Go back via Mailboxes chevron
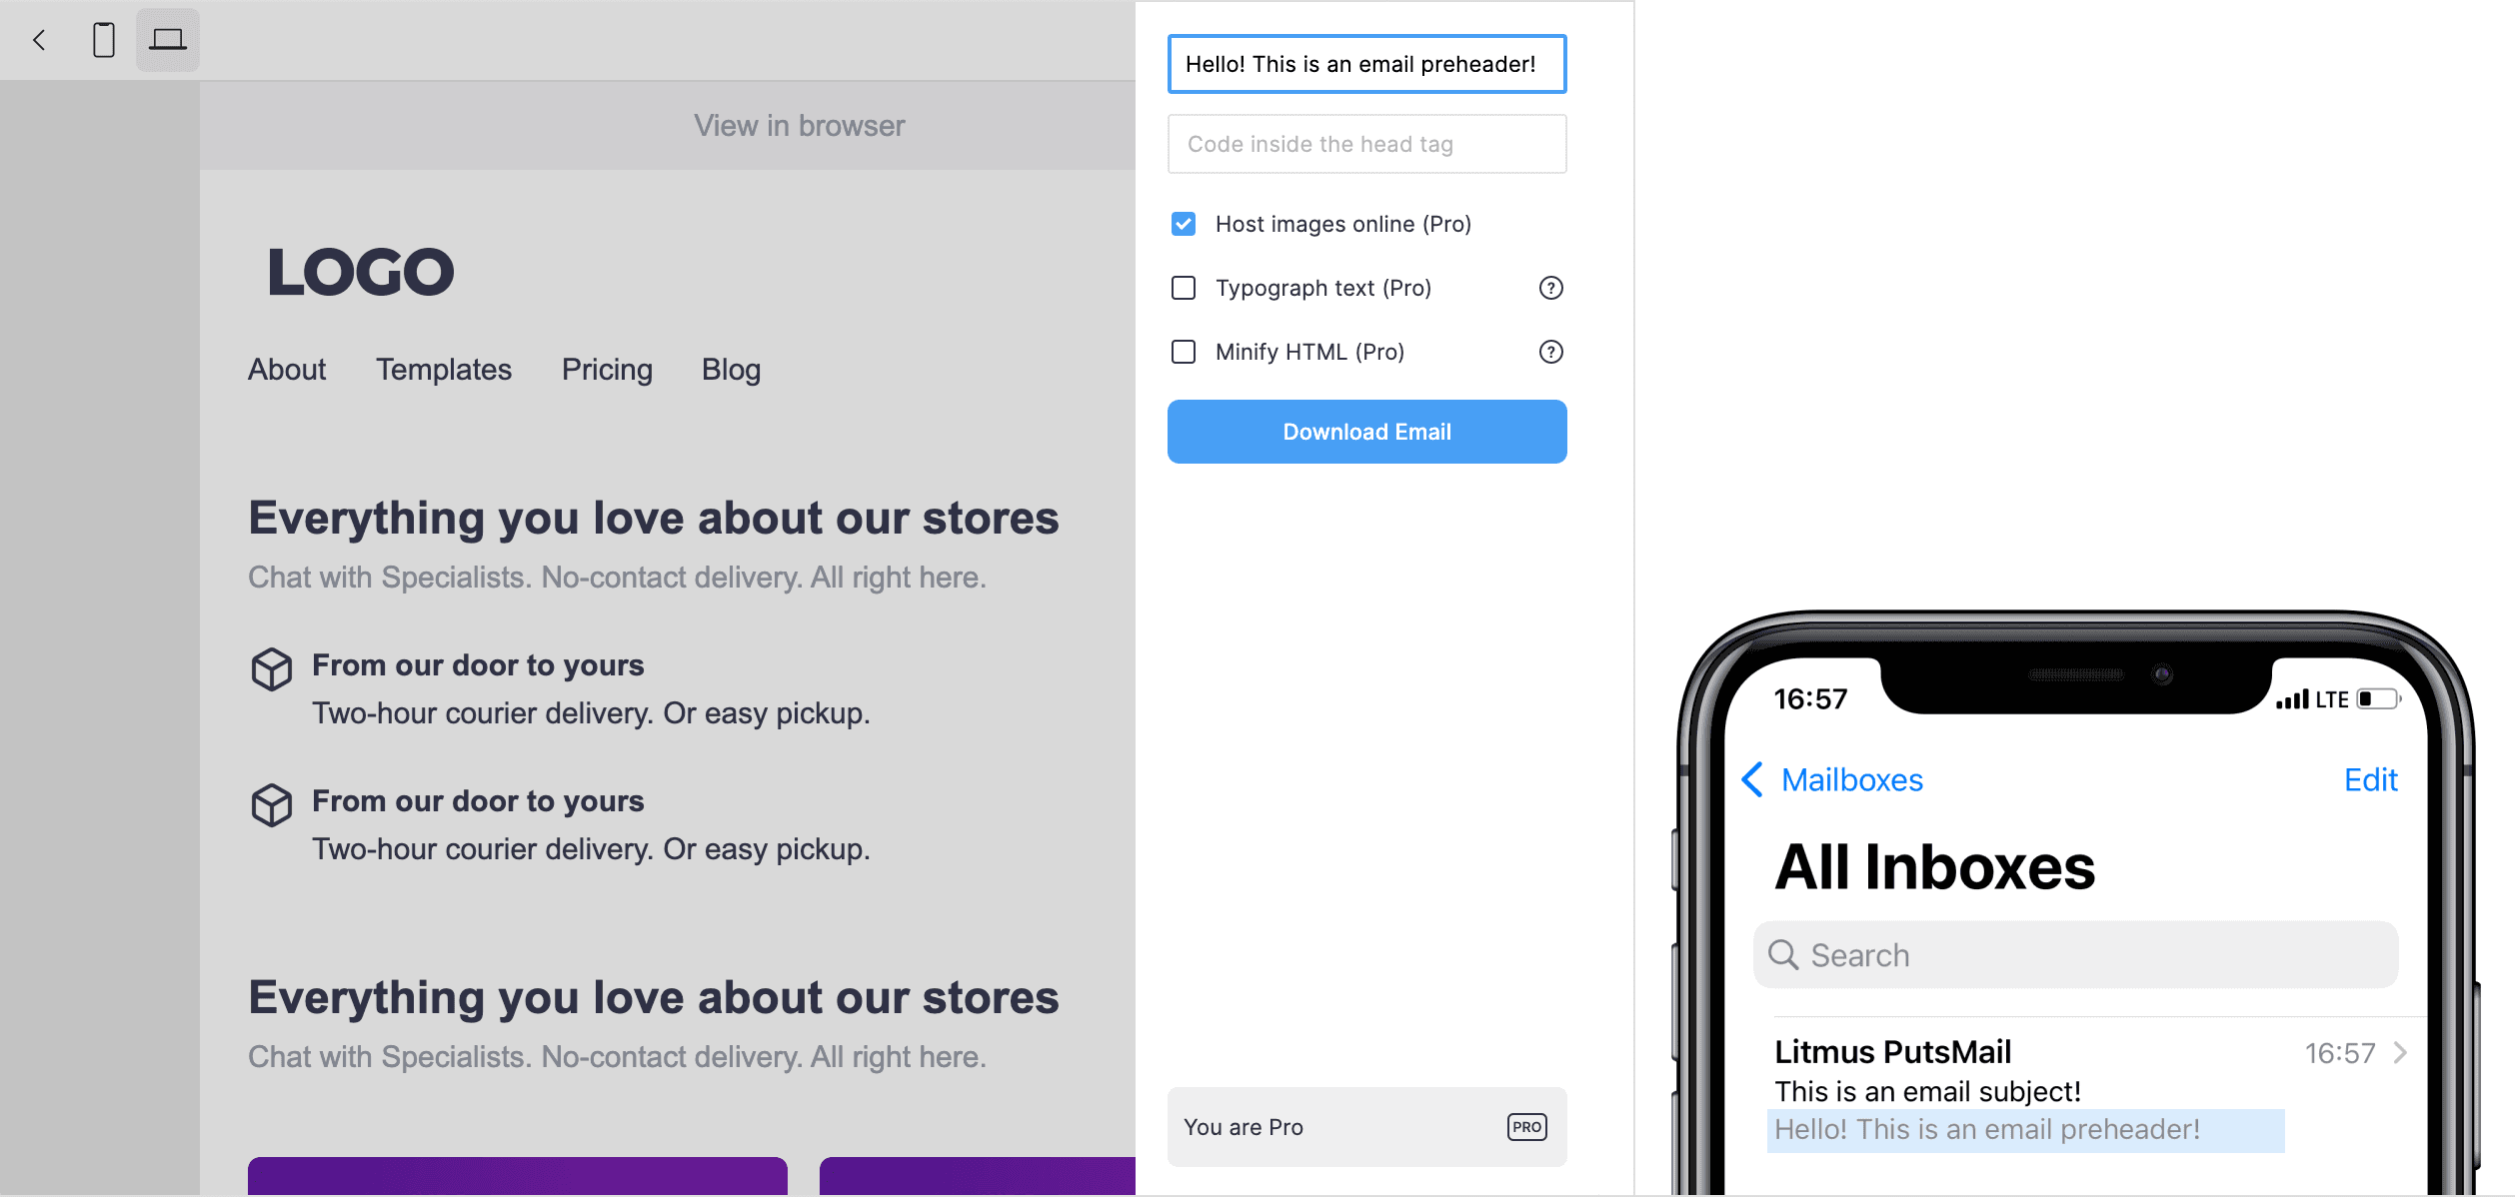The height and width of the screenshot is (1197, 2515). 1752,779
